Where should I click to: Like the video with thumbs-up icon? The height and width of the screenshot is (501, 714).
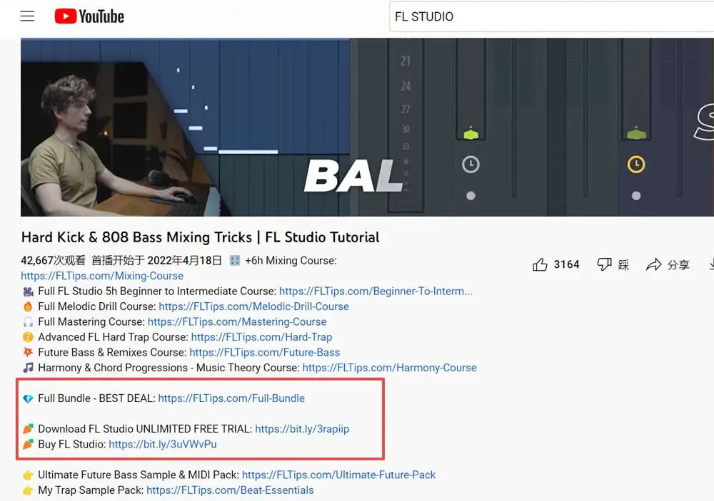540,264
